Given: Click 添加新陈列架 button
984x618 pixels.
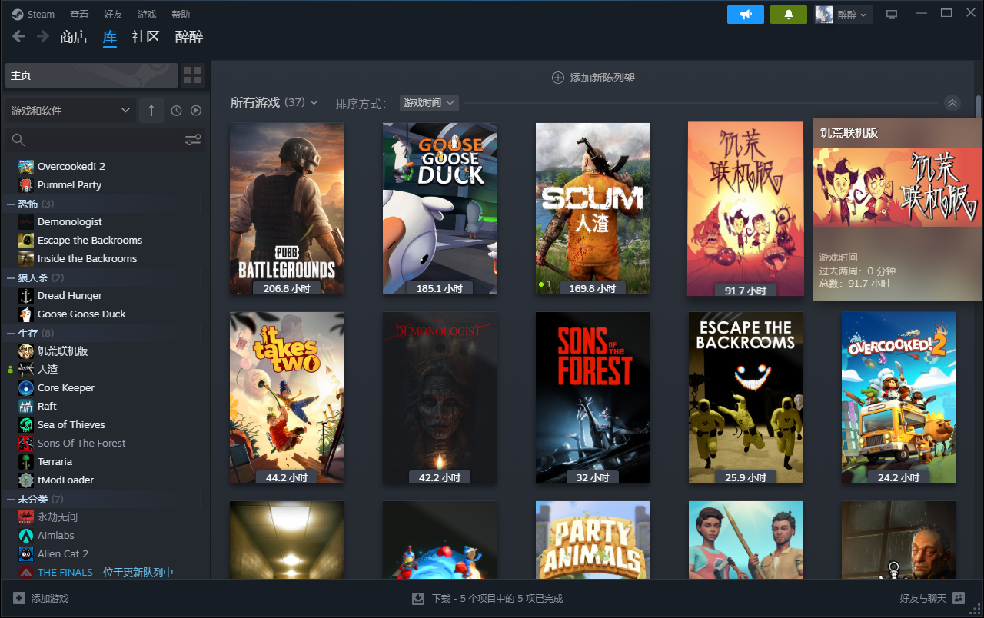Looking at the screenshot, I should pos(593,78).
